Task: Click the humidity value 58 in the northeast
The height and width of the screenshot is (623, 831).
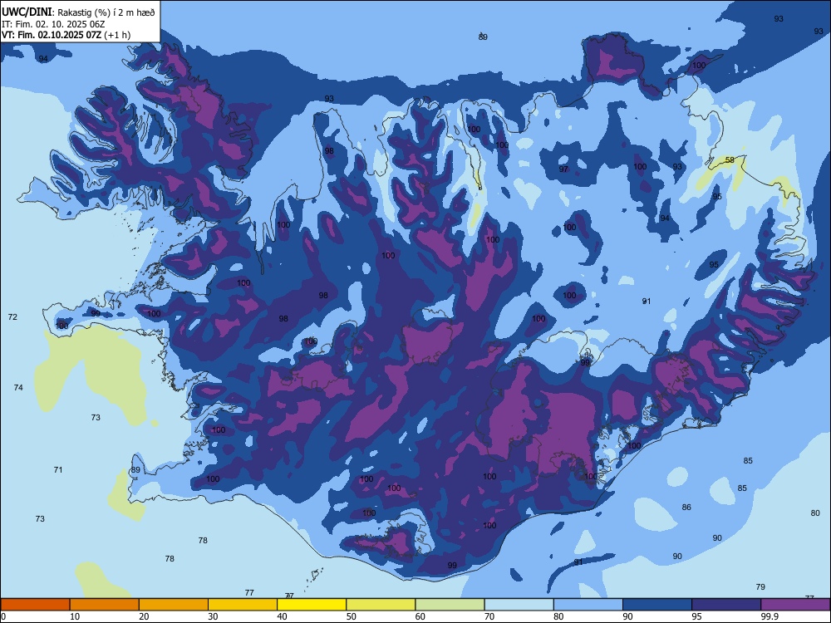Action: tap(730, 160)
